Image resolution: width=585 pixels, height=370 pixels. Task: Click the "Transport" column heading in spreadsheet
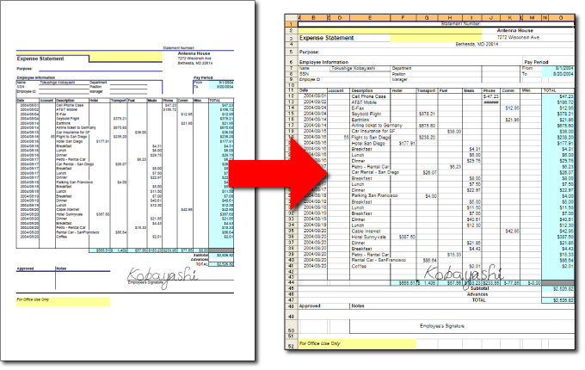point(426,90)
